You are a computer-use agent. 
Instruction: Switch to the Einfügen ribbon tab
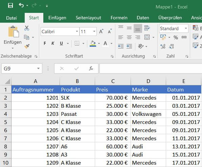point(57,18)
